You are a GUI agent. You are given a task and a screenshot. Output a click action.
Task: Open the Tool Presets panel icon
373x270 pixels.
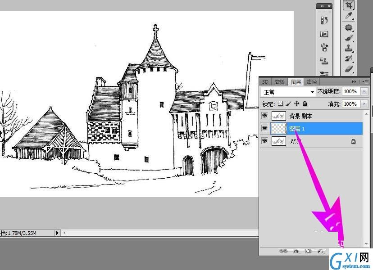pyautogui.click(x=324, y=48)
